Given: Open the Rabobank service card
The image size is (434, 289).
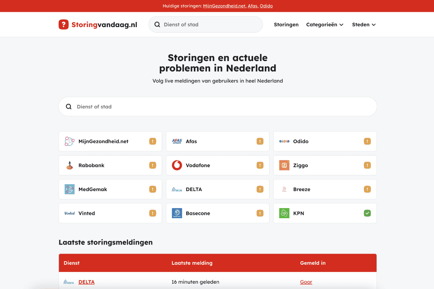Looking at the screenshot, I should click(110, 165).
